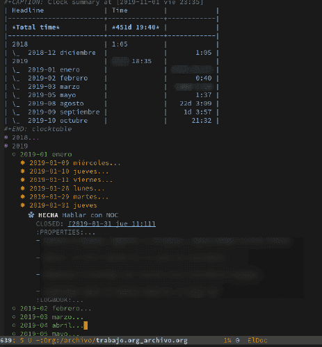Open the CLOSED timestamp 2019-01-31 jue 11:11

[x=112, y=223]
